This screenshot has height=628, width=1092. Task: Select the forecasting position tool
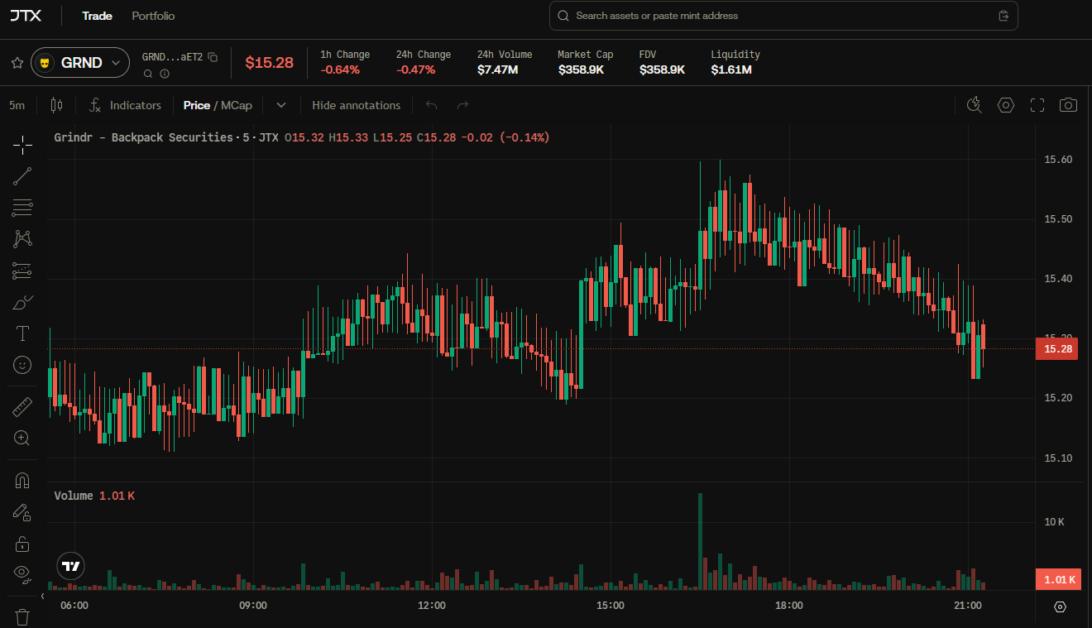[x=22, y=271]
